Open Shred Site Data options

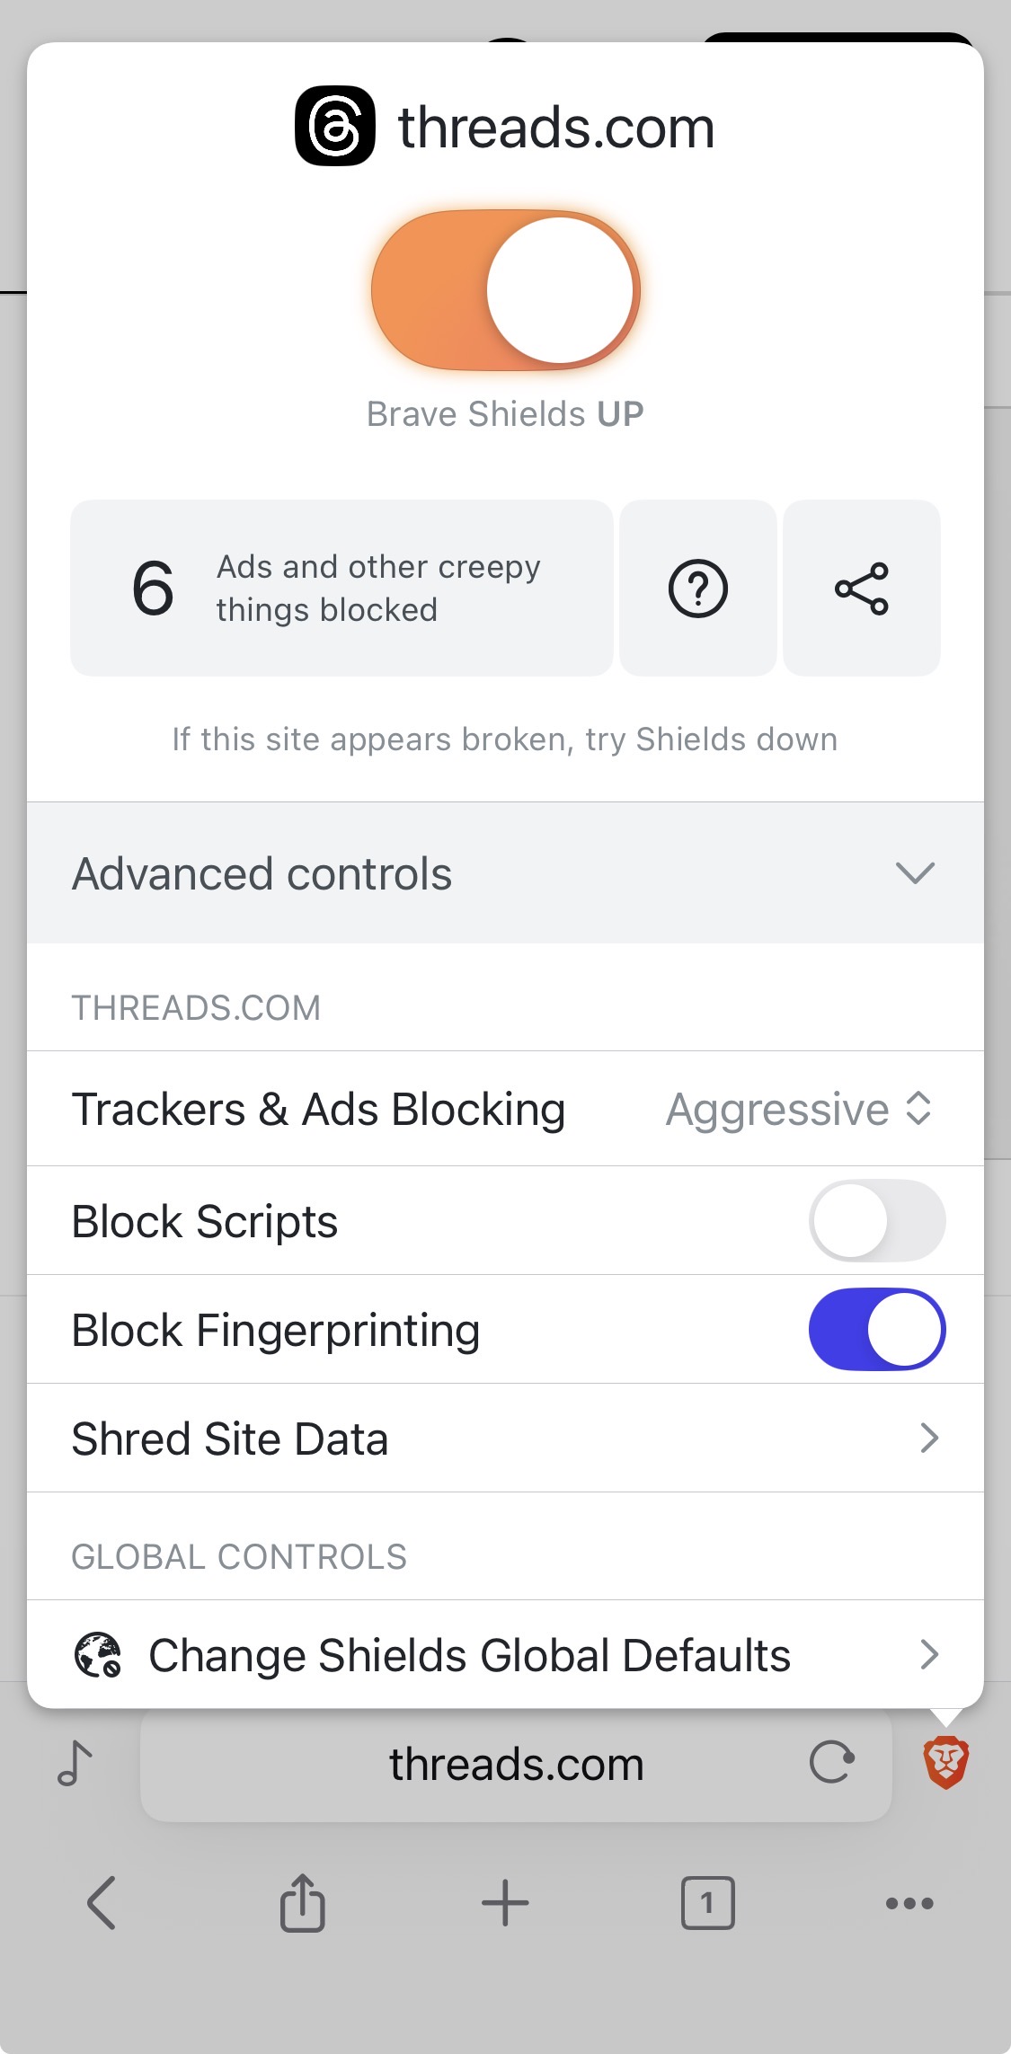point(505,1439)
